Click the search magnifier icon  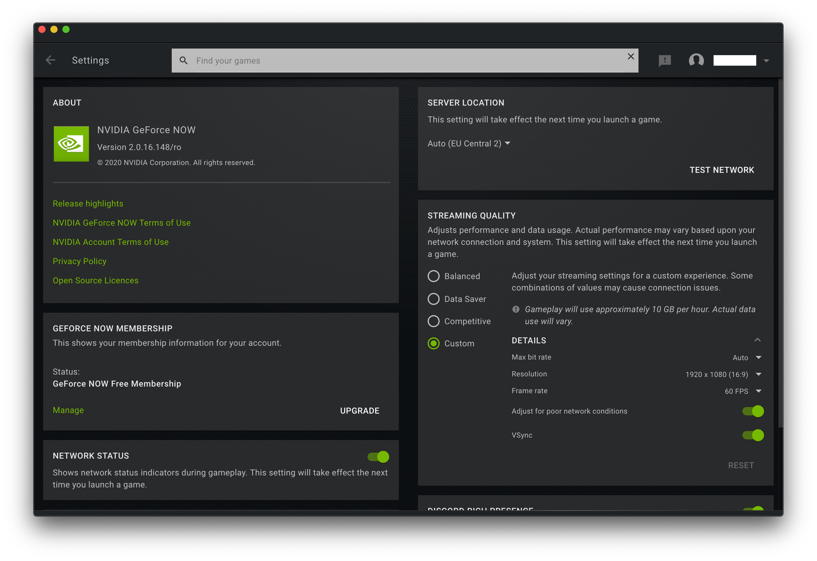(x=184, y=60)
